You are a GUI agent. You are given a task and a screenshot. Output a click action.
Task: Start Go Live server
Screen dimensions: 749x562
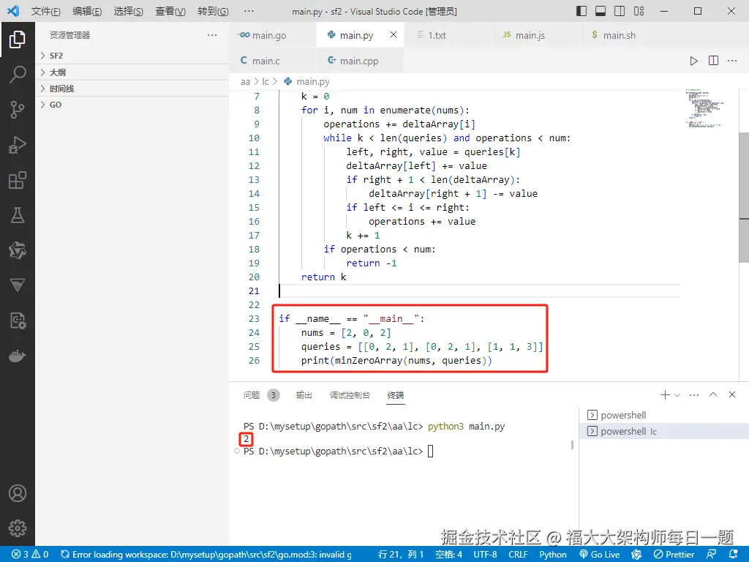600,555
